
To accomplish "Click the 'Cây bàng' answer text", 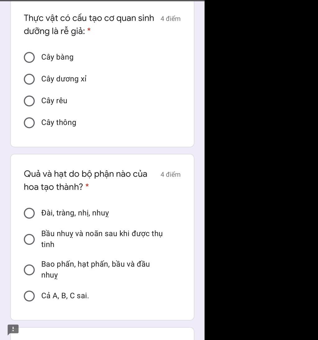I will (57, 57).
